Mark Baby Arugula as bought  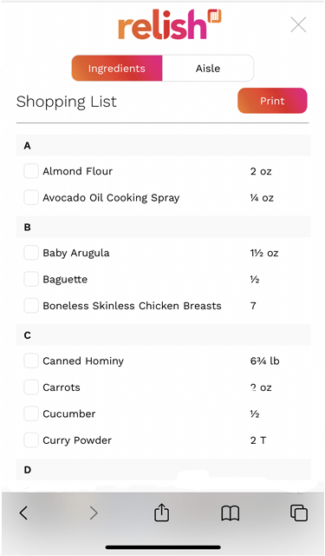coord(31,253)
